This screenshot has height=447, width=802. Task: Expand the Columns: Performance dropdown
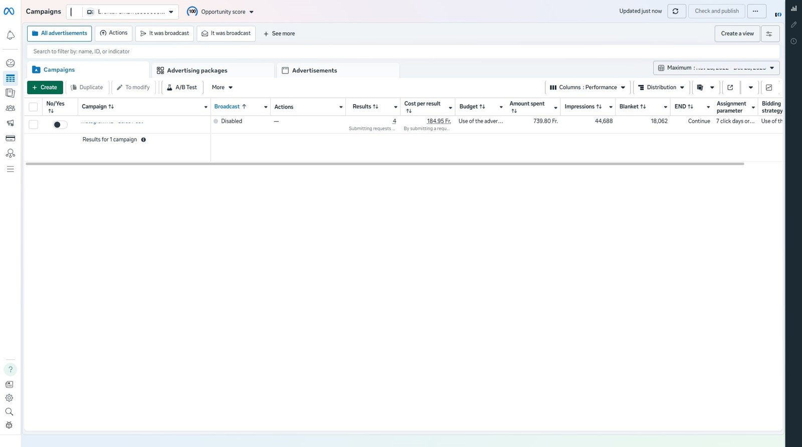tap(587, 87)
